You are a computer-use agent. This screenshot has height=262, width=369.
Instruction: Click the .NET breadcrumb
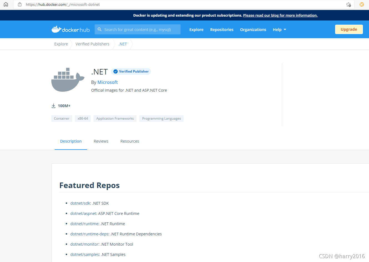pos(123,44)
